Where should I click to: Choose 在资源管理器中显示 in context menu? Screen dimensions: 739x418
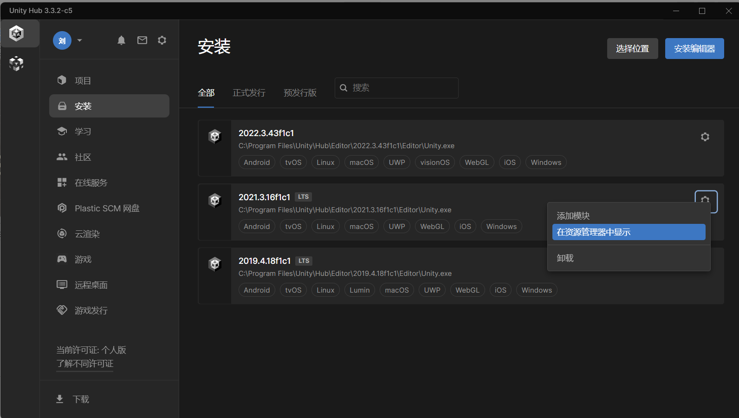click(x=629, y=232)
